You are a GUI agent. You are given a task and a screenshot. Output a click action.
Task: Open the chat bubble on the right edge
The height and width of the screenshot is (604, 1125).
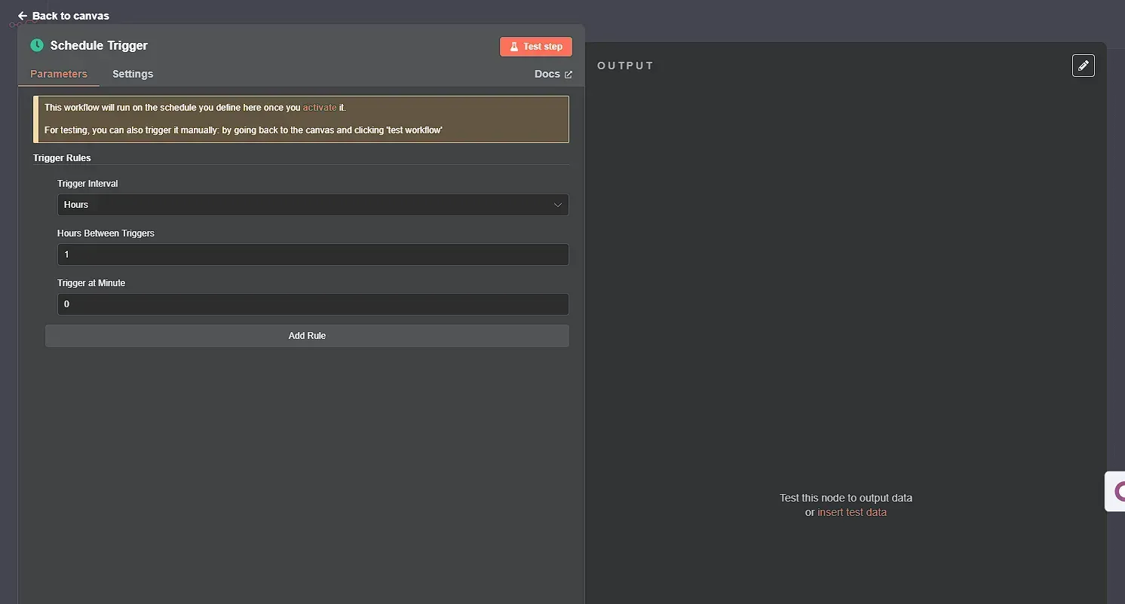click(x=1119, y=491)
